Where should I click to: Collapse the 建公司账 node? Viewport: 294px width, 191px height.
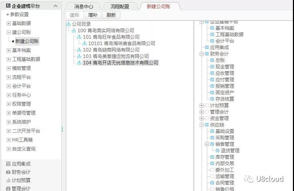9,32
